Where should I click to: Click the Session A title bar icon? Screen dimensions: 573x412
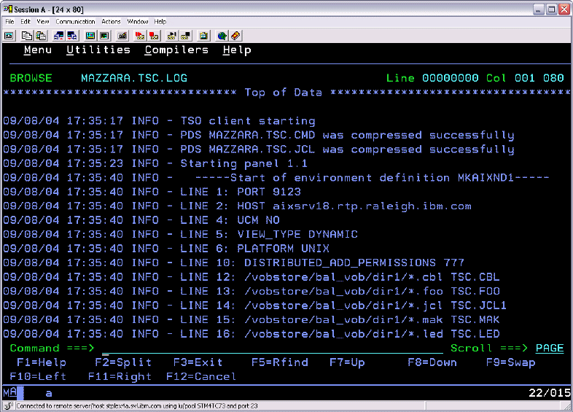coord(8,9)
